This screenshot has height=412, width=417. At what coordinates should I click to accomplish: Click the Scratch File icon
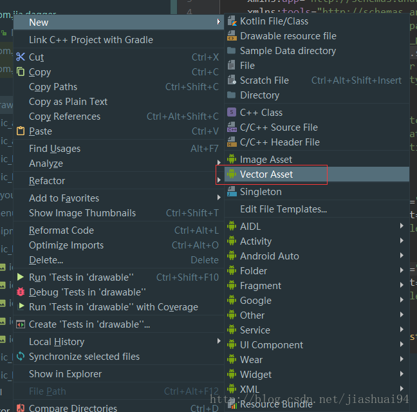click(232, 80)
